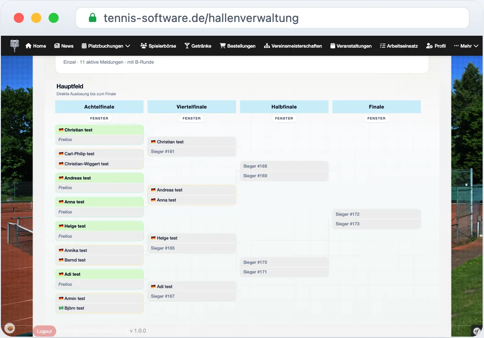Click FENSTER button under Finale

pos(376,118)
